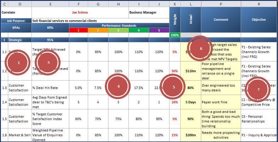
Task: Click the numbered callout marker 4
Action: point(118,86)
